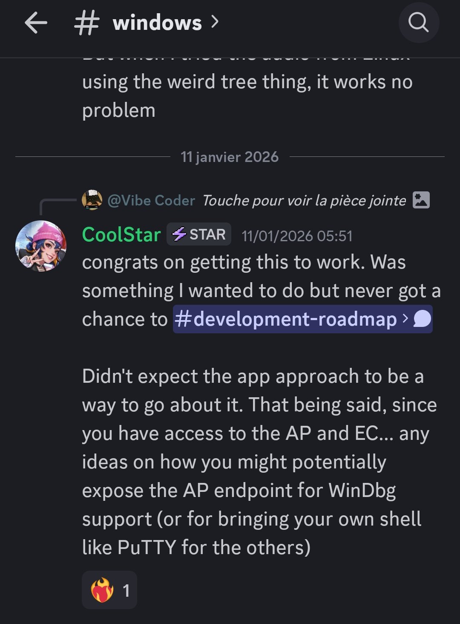The height and width of the screenshot is (624, 460).
Task: Open CoolStar's profile avatar
Action: [41, 246]
